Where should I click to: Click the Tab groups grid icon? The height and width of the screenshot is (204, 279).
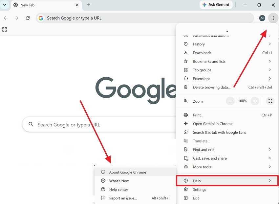(x=185, y=70)
